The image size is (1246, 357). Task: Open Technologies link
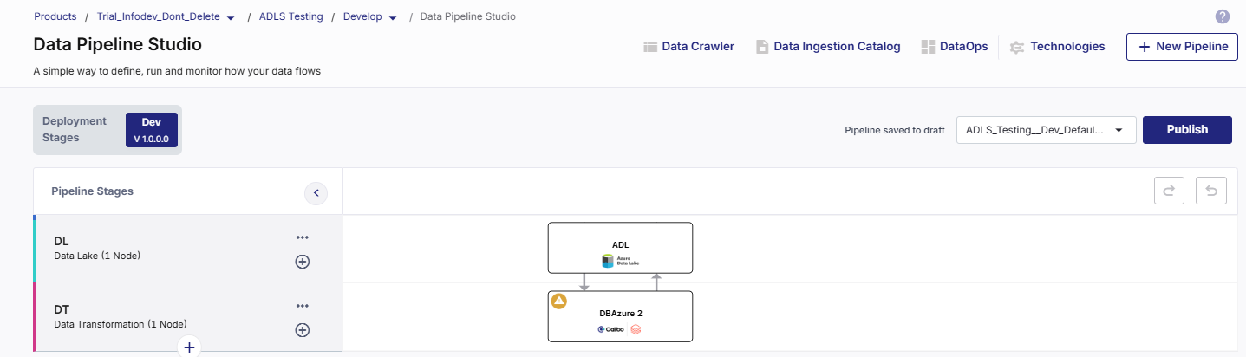pos(1067,47)
